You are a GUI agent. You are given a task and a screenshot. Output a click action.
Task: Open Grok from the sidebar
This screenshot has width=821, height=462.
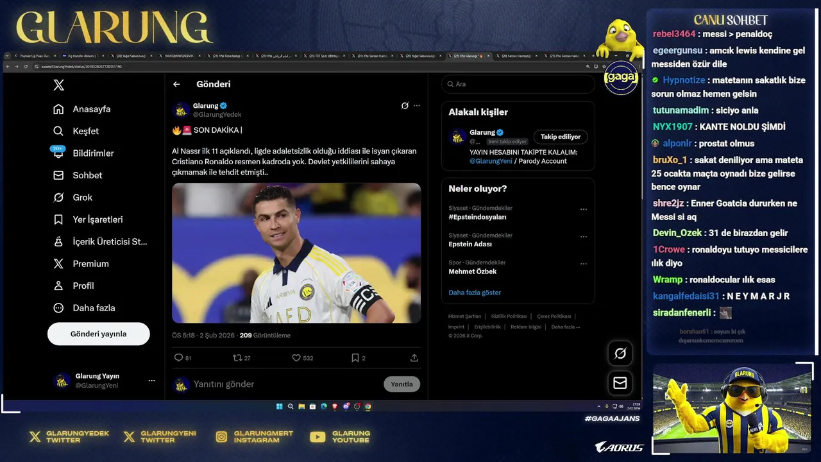pos(73,198)
